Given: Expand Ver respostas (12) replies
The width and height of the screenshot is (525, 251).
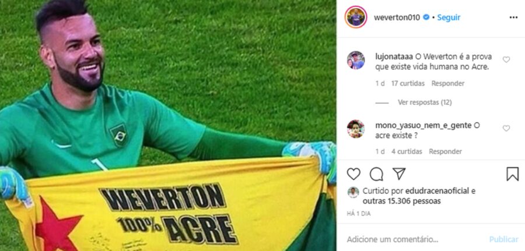Looking at the screenshot, I should 425,102.
